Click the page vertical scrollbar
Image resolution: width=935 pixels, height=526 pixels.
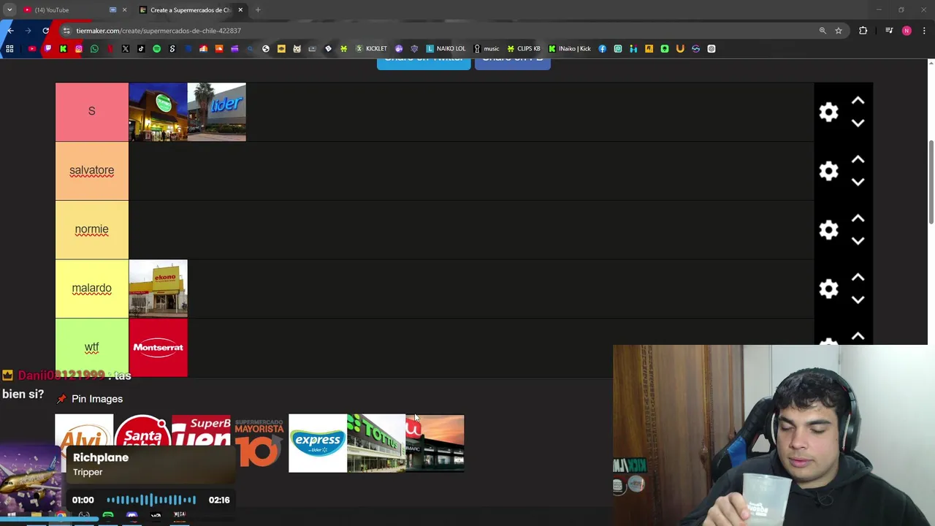click(931, 183)
